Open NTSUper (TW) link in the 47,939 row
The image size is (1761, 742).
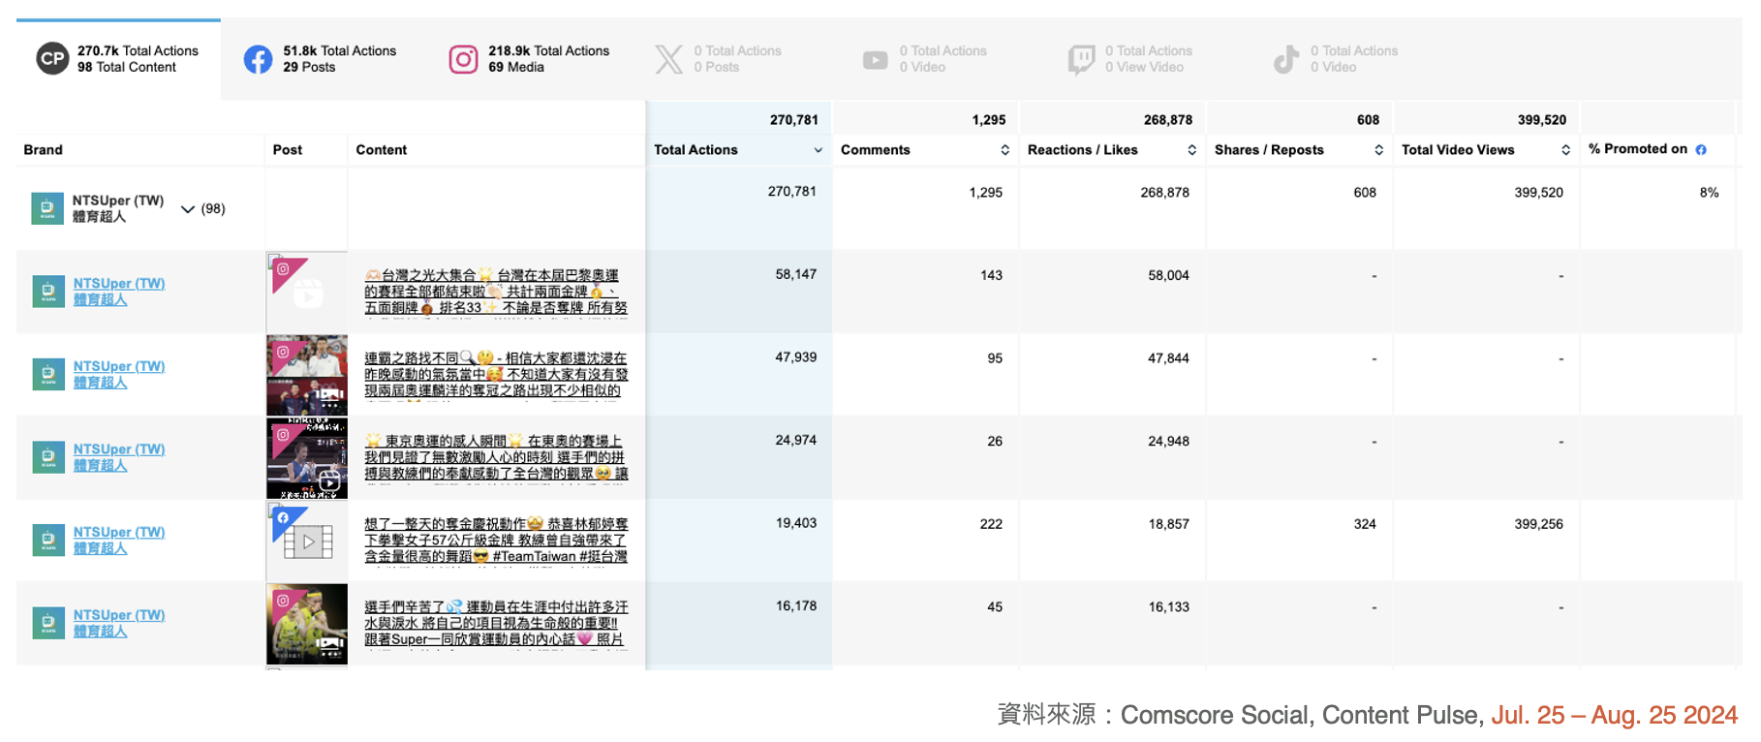click(x=119, y=375)
